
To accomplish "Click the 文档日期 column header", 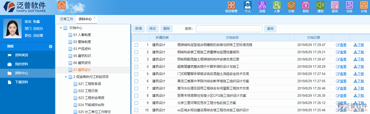I will (x=313, y=38).
